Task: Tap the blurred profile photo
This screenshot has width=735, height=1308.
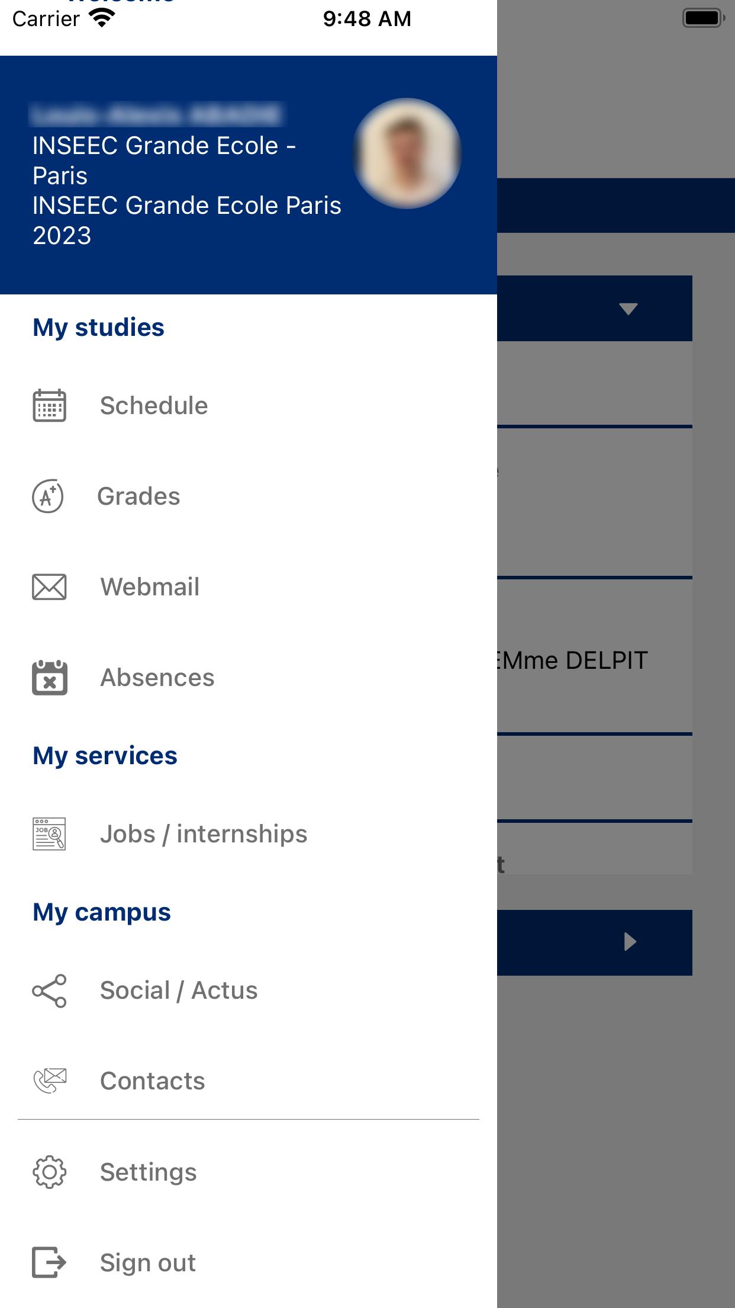Action: tap(407, 153)
